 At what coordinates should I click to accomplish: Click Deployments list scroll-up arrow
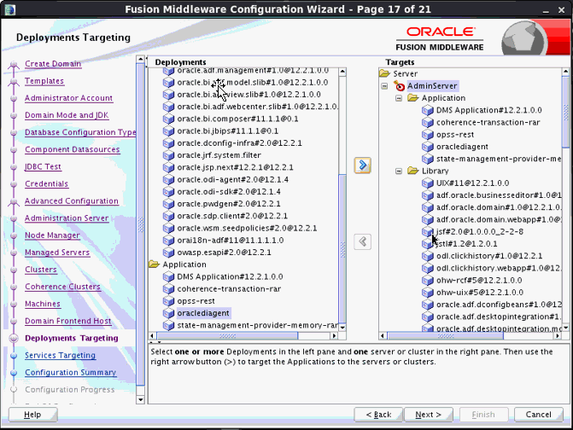point(342,72)
